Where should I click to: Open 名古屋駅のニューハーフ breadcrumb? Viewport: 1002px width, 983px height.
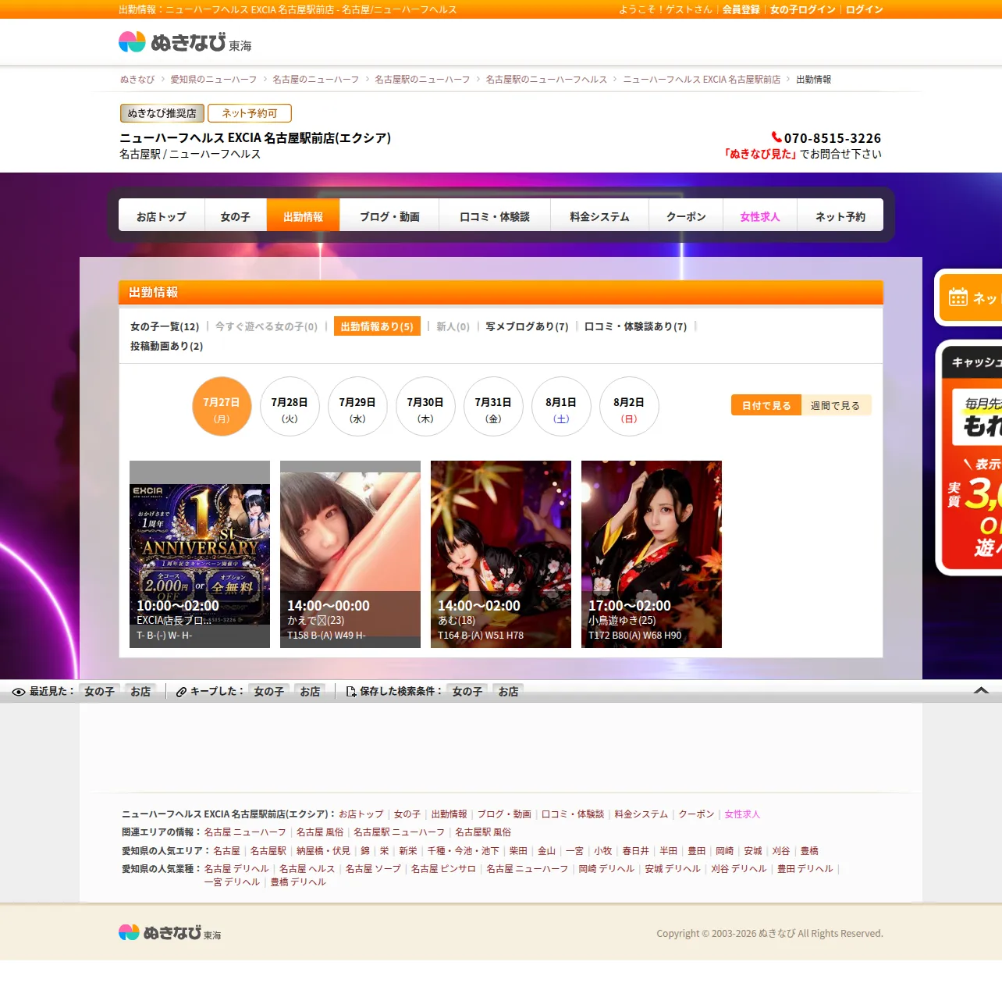click(x=422, y=80)
